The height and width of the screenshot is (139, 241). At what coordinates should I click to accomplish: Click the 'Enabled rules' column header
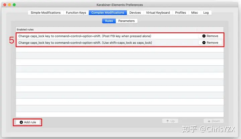[x=106, y=30]
